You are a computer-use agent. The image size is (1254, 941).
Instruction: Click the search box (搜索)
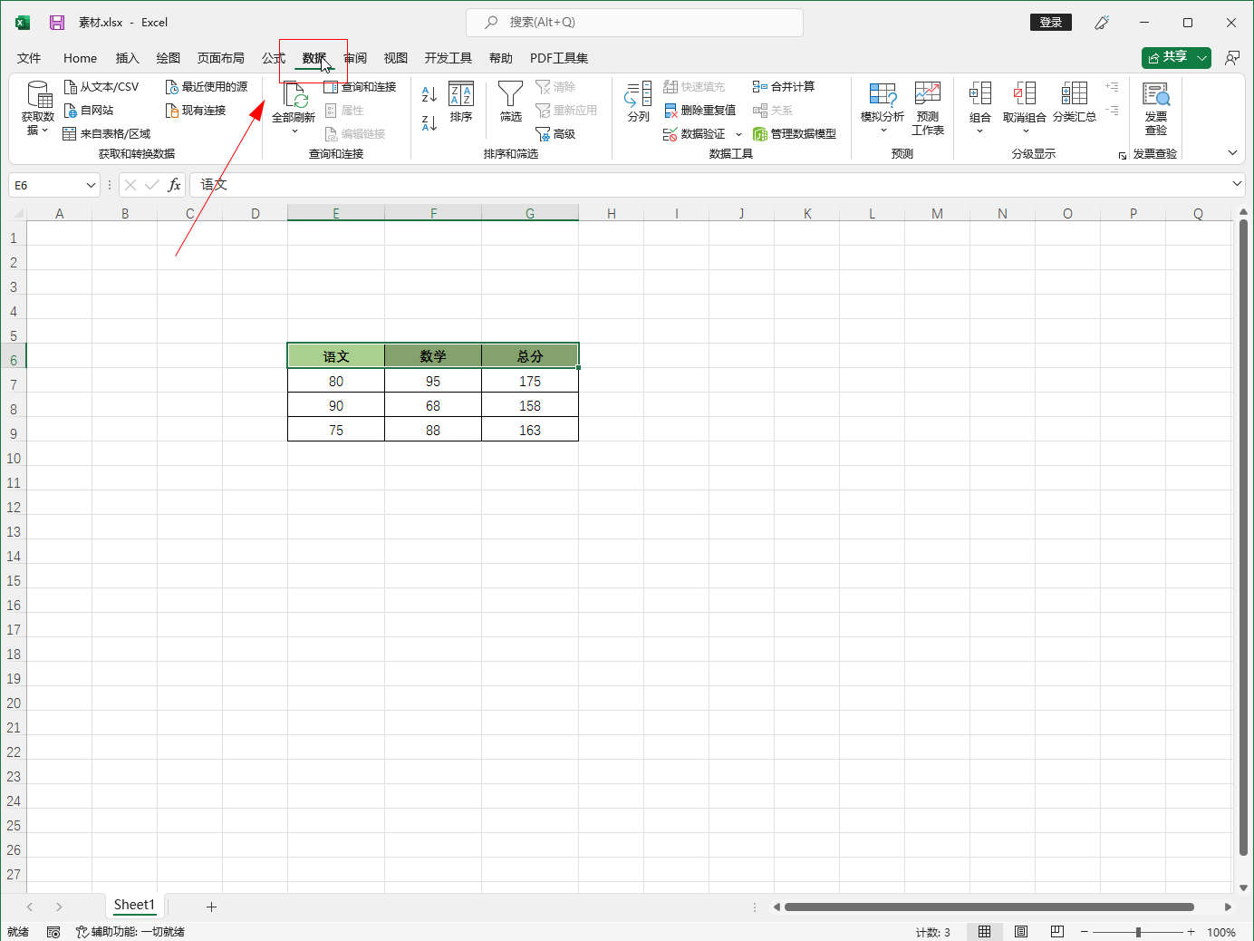(634, 23)
